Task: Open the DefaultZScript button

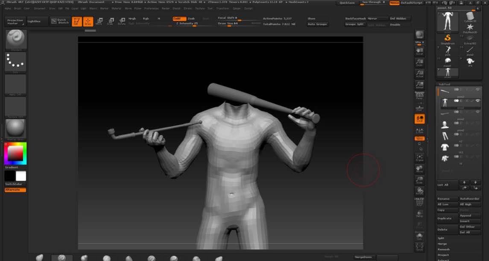Action: pos(411,3)
